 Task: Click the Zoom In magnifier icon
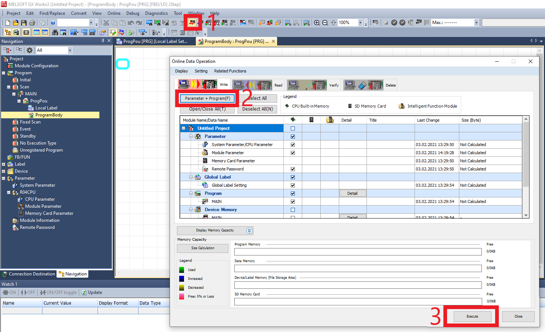click(x=317, y=23)
